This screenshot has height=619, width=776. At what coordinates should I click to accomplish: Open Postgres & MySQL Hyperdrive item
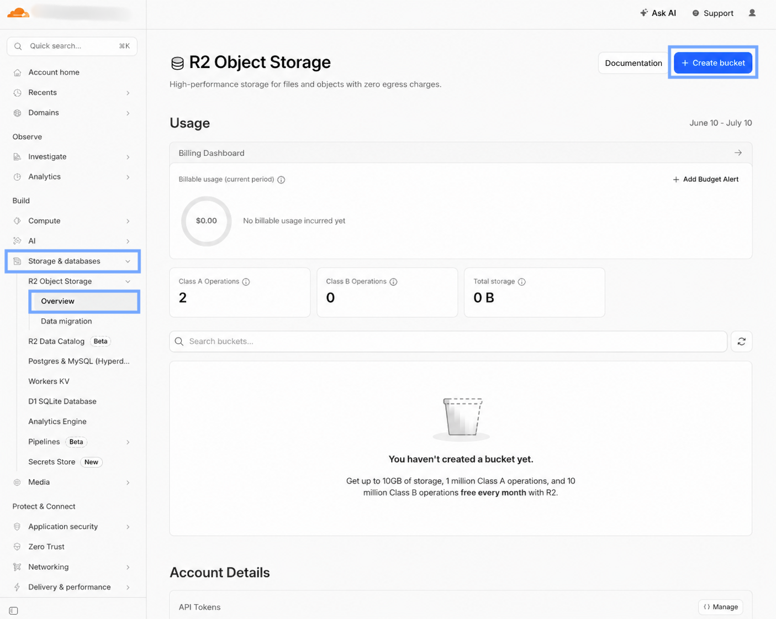tap(79, 361)
